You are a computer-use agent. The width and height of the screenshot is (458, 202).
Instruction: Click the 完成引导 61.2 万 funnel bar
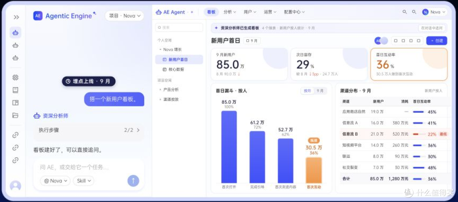[257, 157]
